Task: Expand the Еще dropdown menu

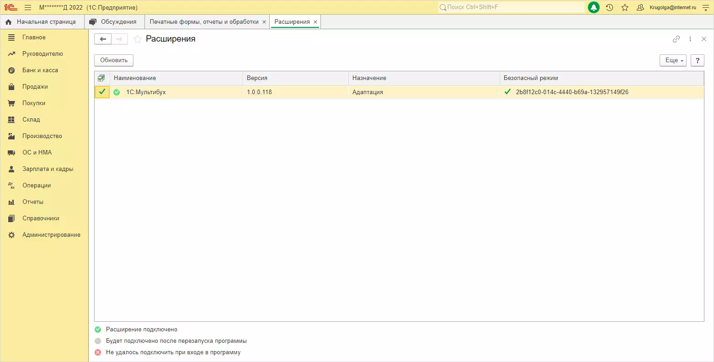Action: [x=673, y=60]
